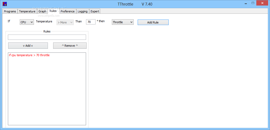Switch to the Graph tab
270x130 pixels.
[x=42, y=11]
